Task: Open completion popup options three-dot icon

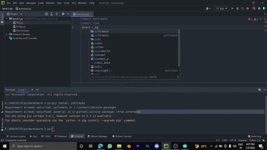Action: click(178, 77)
